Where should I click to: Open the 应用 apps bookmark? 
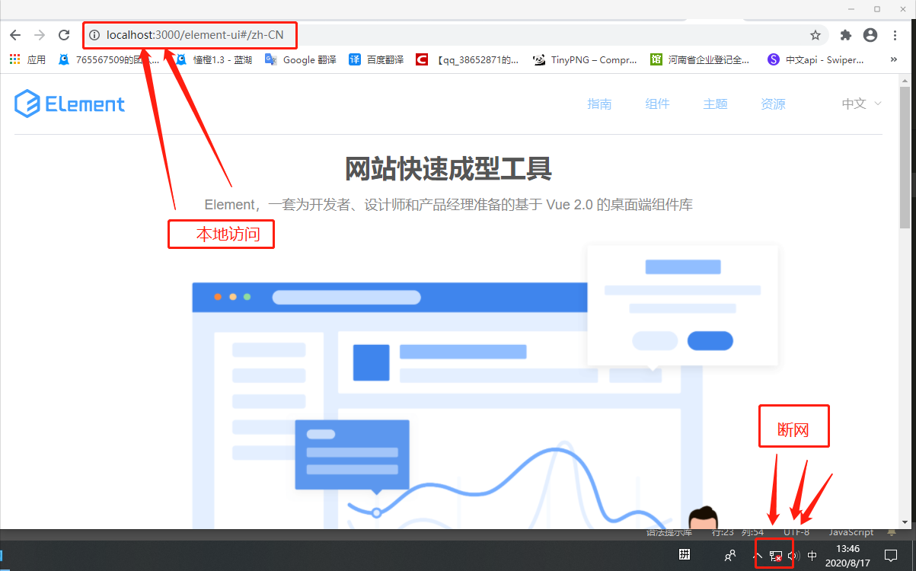point(27,59)
